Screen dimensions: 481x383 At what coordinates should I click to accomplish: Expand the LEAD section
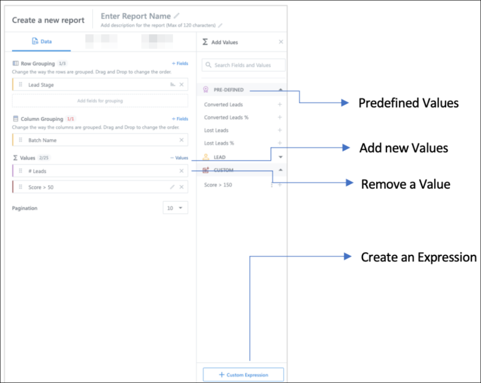tap(280, 157)
